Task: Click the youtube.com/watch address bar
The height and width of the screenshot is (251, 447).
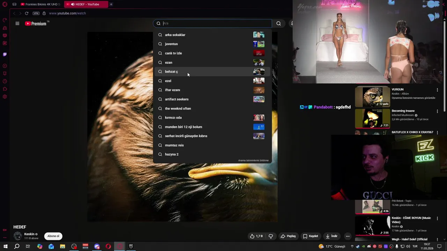Action: [x=67, y=13]
